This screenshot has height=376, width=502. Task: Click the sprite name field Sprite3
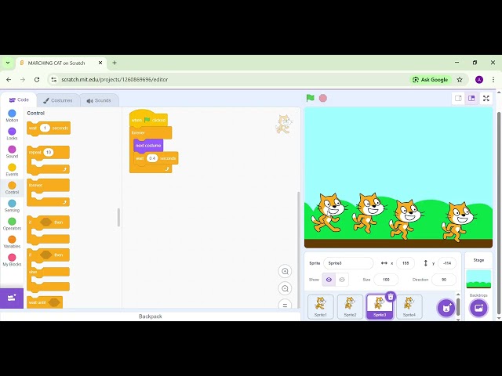click(x=348, y=263)
